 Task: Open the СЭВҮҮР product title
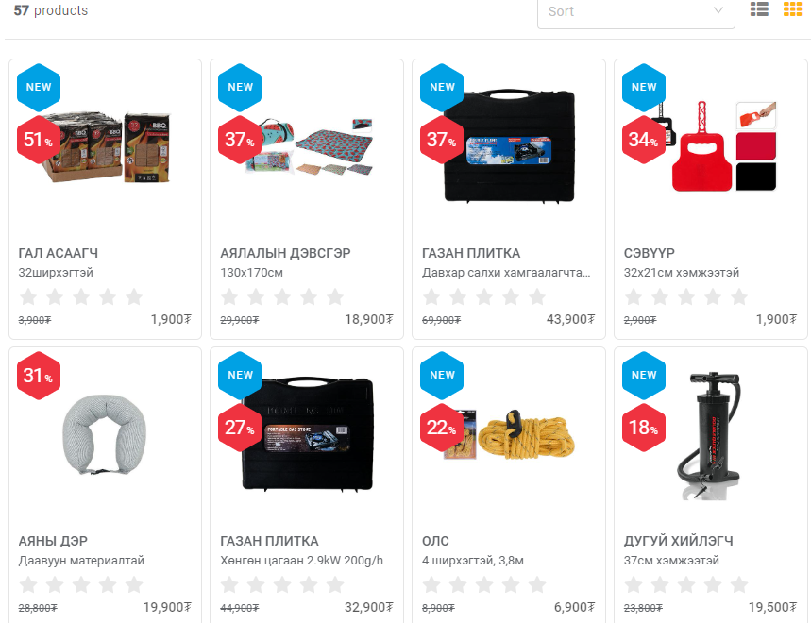point(650,253)
